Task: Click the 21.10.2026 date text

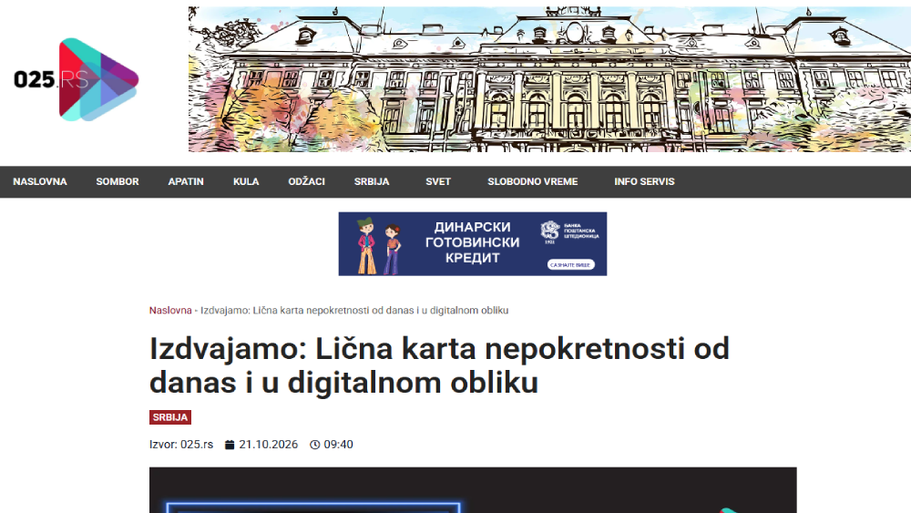Action: coord(269,445)
